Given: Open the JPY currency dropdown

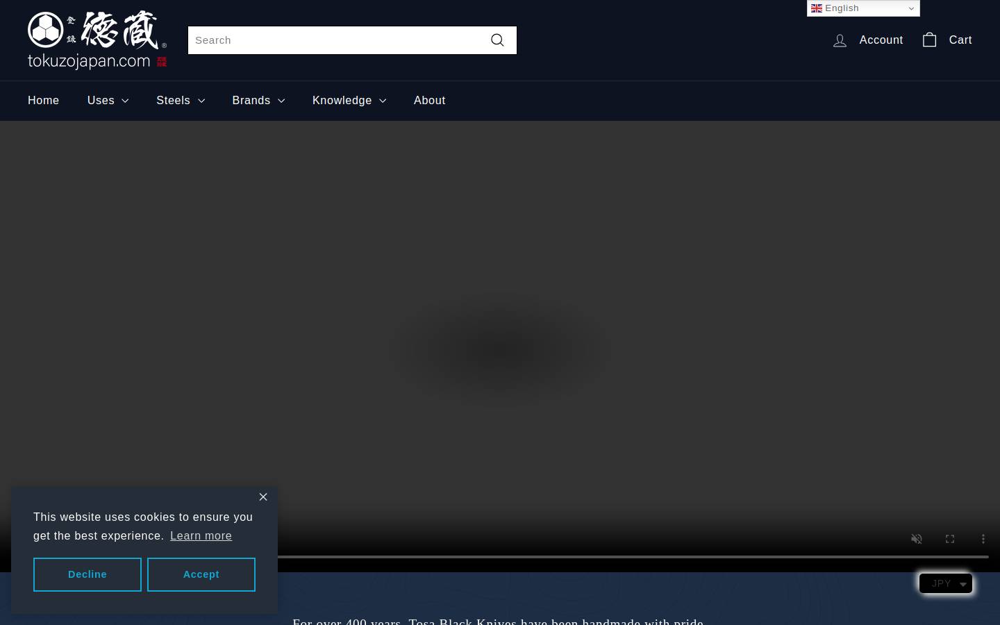Looking at the screenshot, I should coord(946,583).
